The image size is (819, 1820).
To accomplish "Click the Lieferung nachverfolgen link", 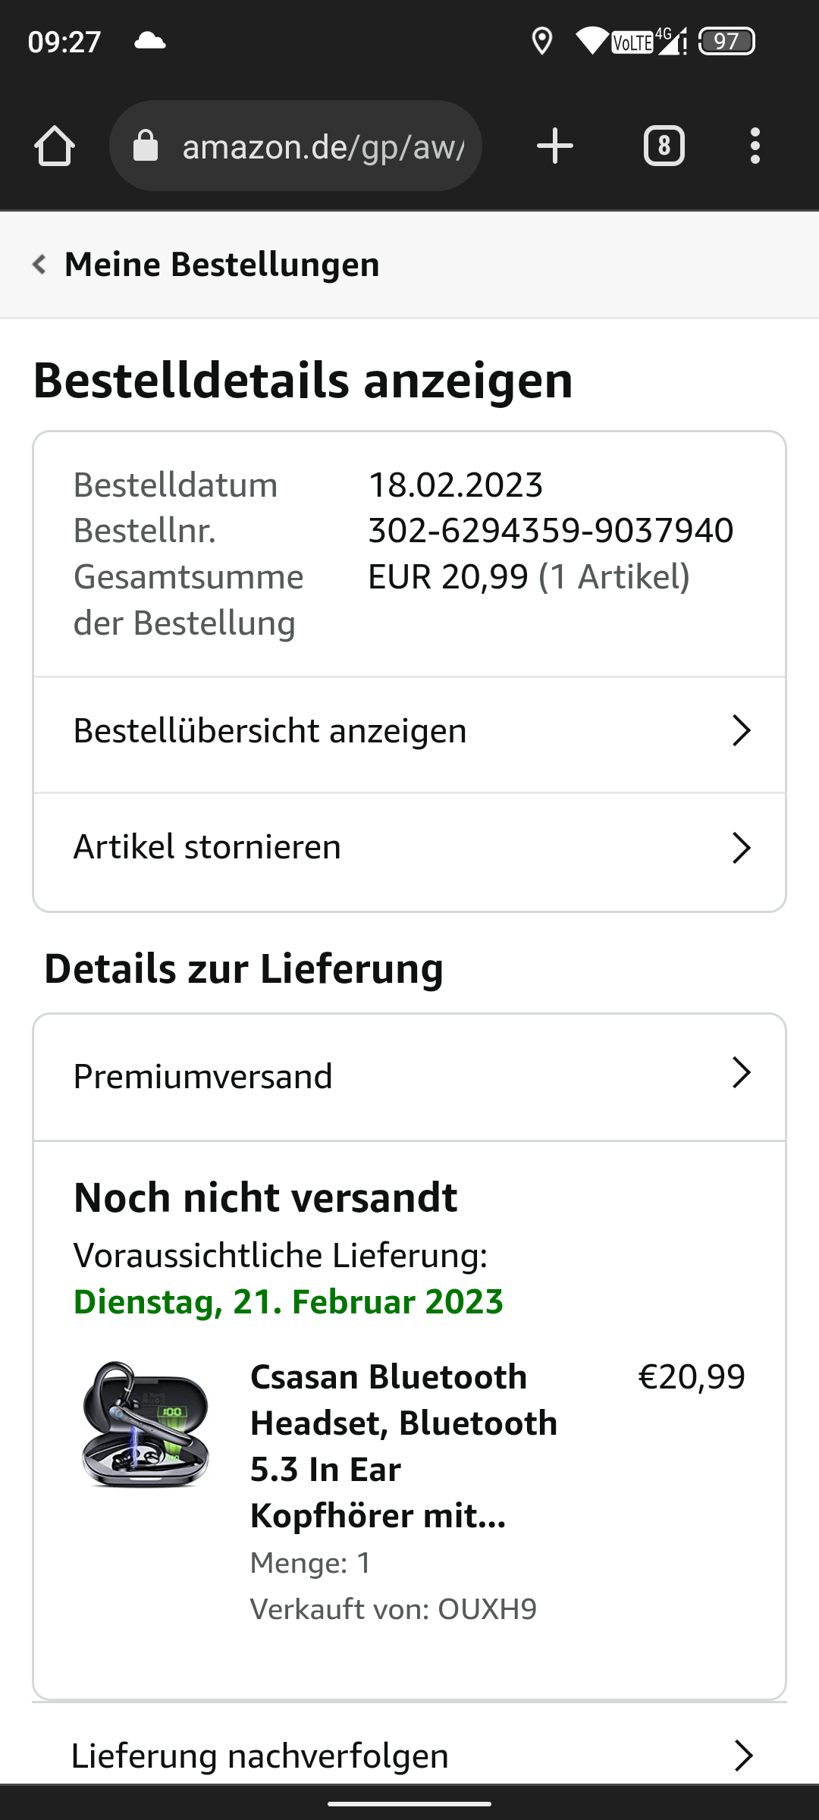I will (x=260, y=1756).
